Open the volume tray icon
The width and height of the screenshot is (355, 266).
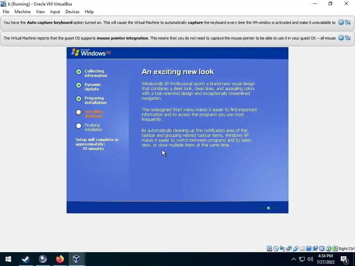click(x=310, y=259)
